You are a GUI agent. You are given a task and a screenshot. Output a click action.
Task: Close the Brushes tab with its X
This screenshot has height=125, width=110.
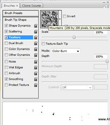[x=17, y=6]
